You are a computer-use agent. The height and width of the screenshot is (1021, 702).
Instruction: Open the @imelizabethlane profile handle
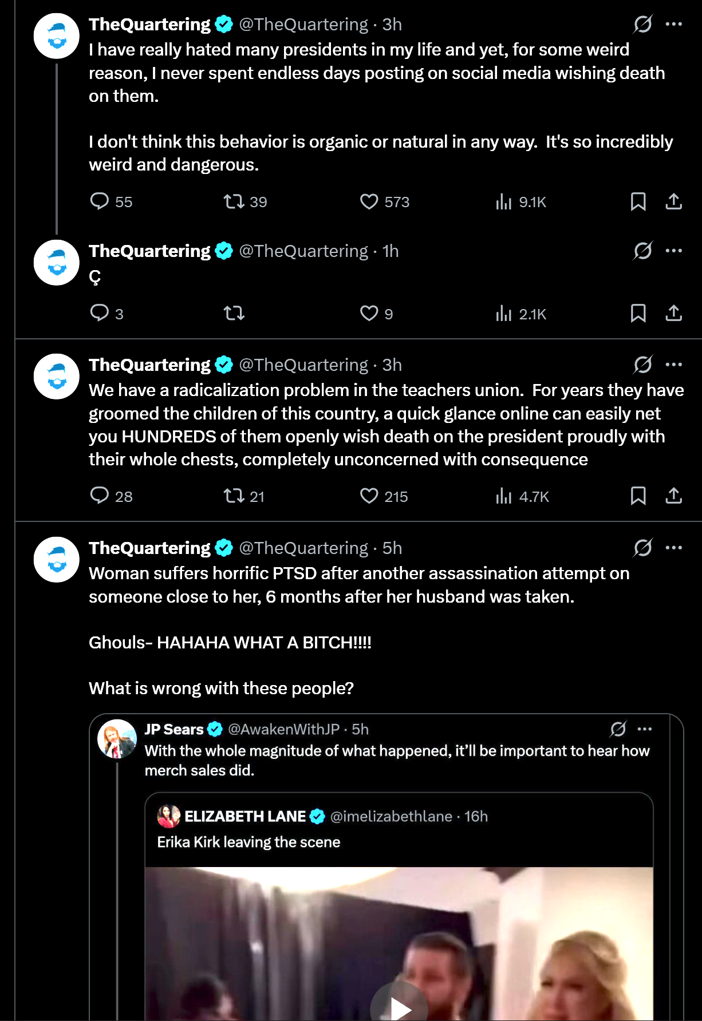point(391,816)
